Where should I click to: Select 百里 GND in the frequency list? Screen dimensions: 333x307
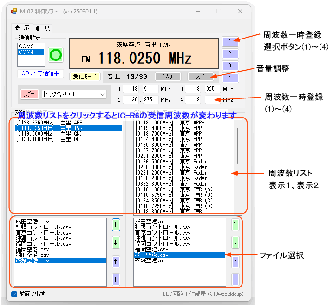click(49, 133)
